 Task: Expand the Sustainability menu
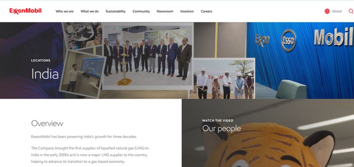(x=115, y=11)
